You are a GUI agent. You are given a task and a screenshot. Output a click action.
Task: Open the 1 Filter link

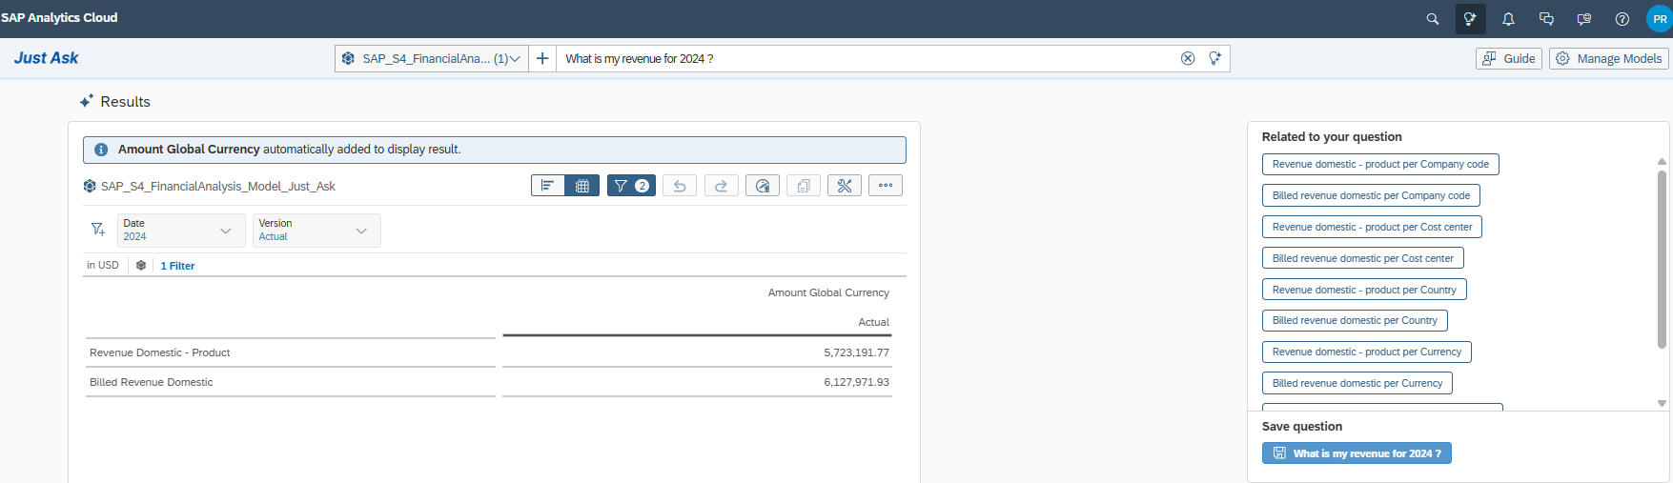click(177, 266)
